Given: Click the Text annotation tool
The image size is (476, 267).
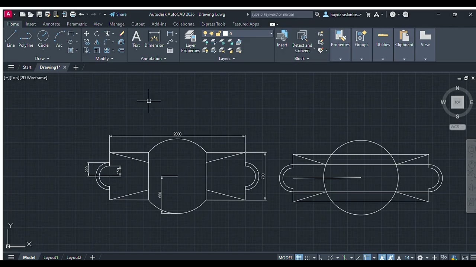Looking at the screenshot, I should [136, 39].
